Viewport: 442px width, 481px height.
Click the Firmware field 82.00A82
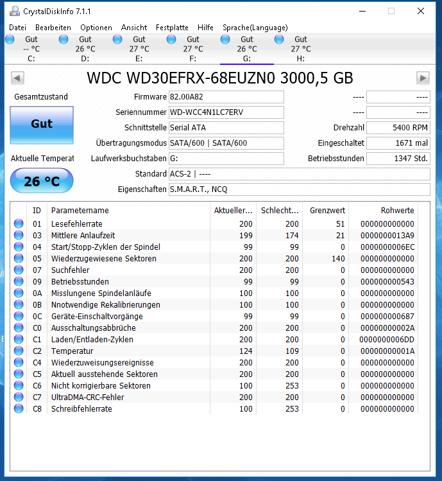coord(226,97)
